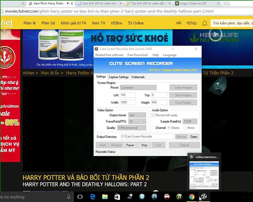
Task: Click the Cute Screen Recorder taskbar icon
Action: tap(204, 196)
